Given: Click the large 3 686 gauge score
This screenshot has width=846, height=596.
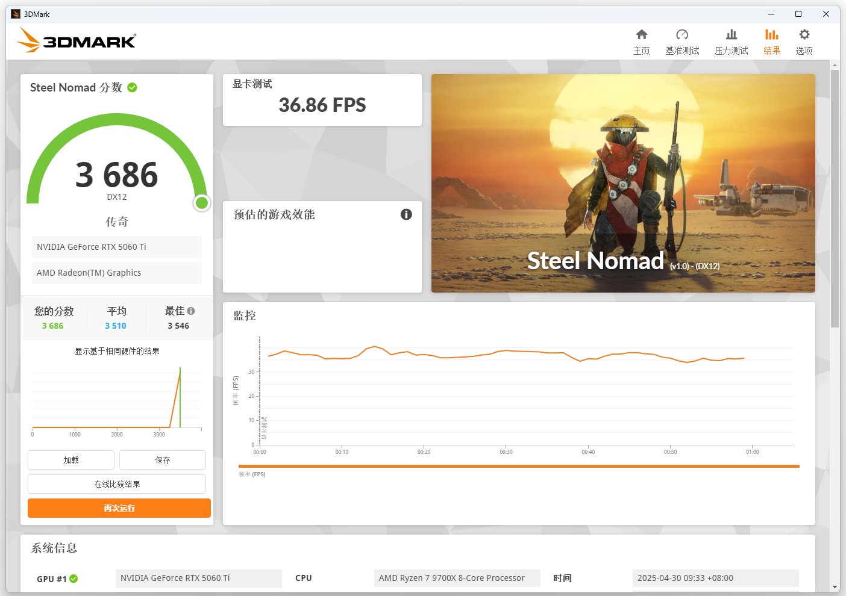Looking at the screenshot, I should tap(117, 175).
